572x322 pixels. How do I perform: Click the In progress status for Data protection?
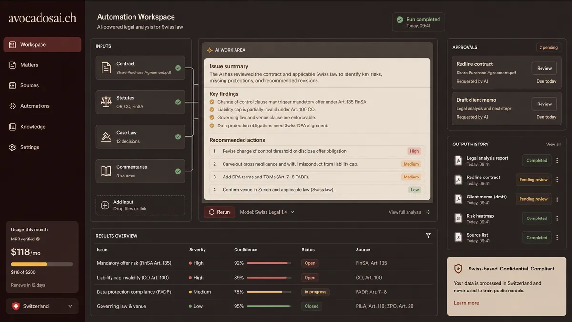click(x=315, y=292)
